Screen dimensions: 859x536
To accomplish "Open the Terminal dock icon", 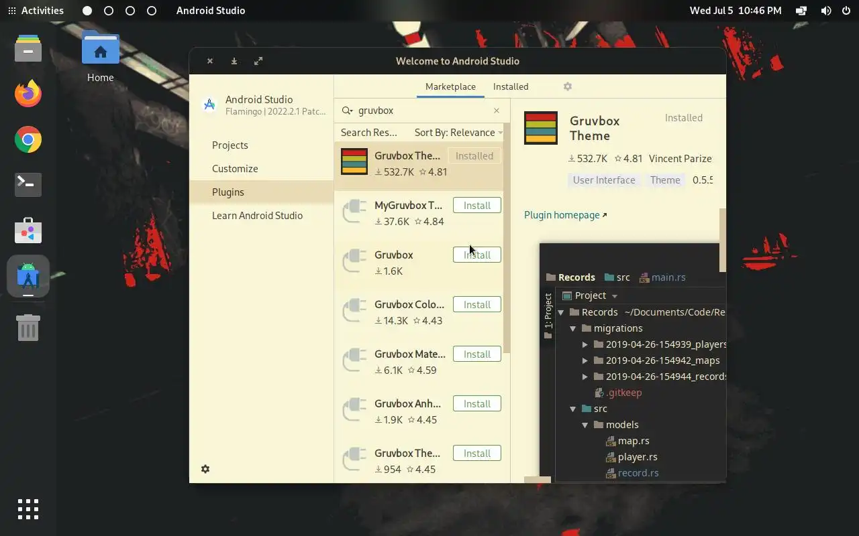I will pyautogui.click(x=28, y=184).
